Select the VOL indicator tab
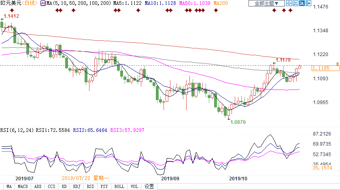 click(135, 186)
